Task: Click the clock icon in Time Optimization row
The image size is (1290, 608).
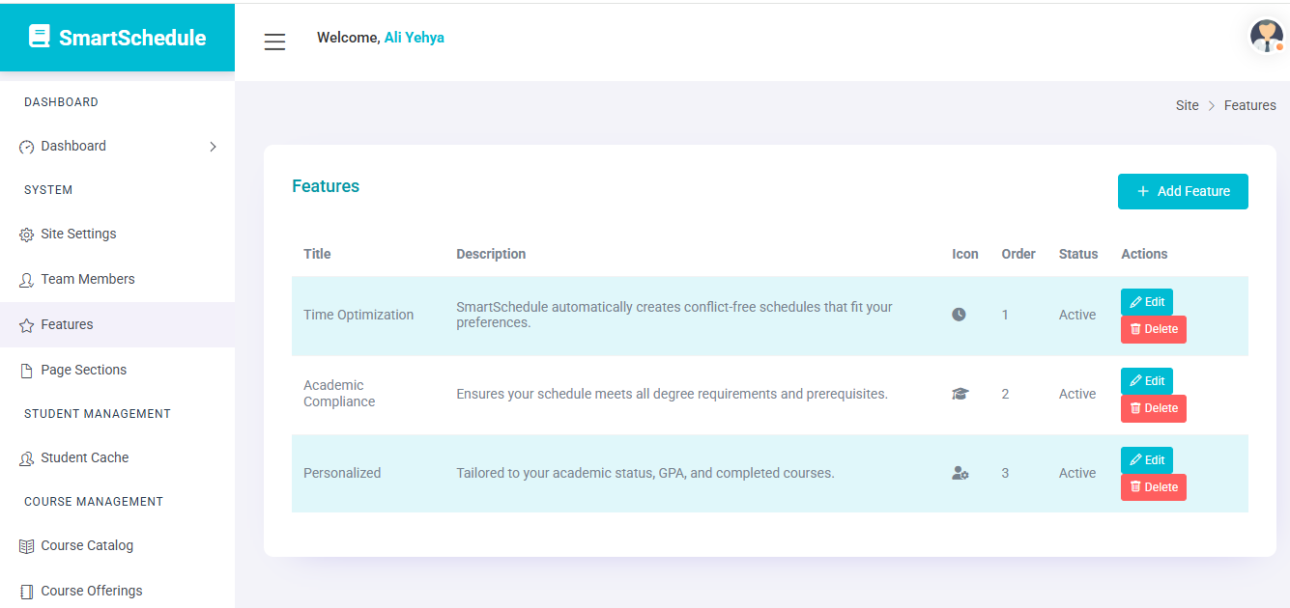Action: pyautogui.click(x=959, y=315)
